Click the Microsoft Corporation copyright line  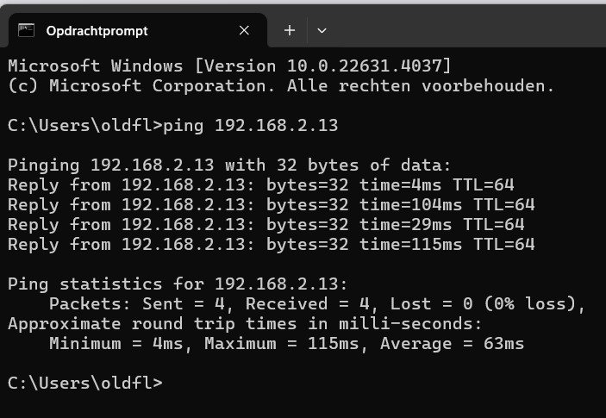click(x=281, y=86)
